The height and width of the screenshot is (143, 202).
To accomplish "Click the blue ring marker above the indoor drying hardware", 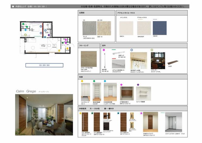I will (132, 50).
